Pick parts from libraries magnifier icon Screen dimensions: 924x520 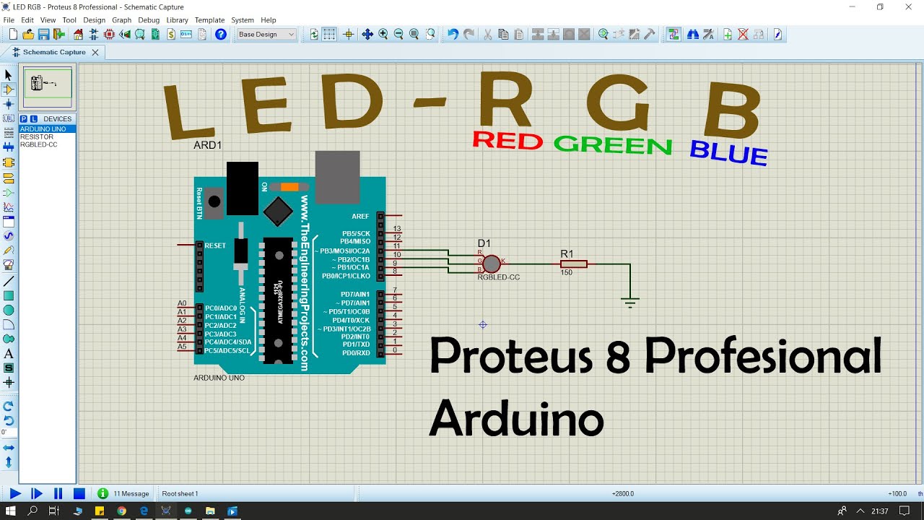coord(603,34)
